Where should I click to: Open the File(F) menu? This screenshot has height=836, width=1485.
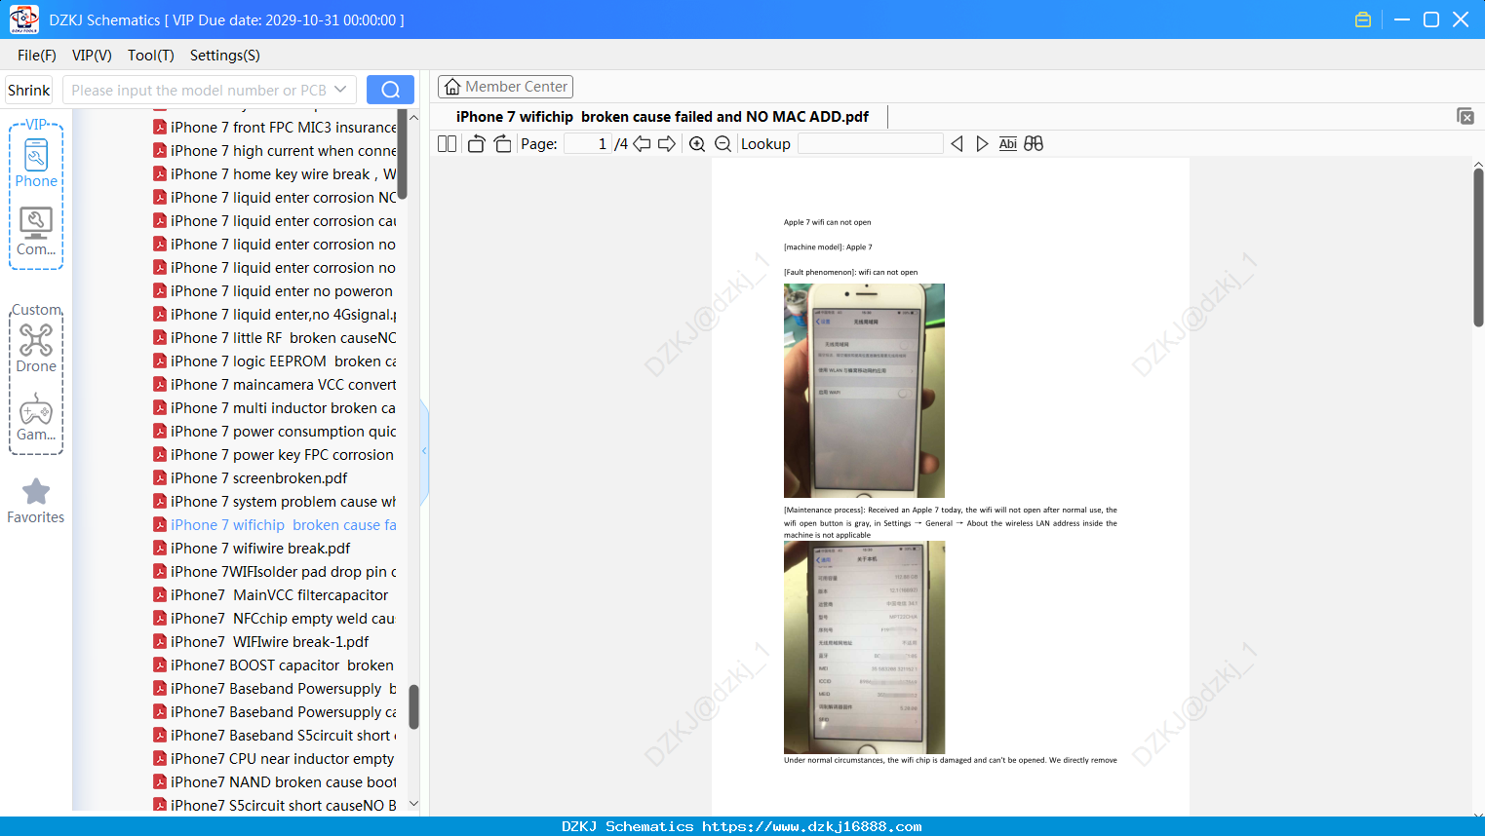coord(37,56)
